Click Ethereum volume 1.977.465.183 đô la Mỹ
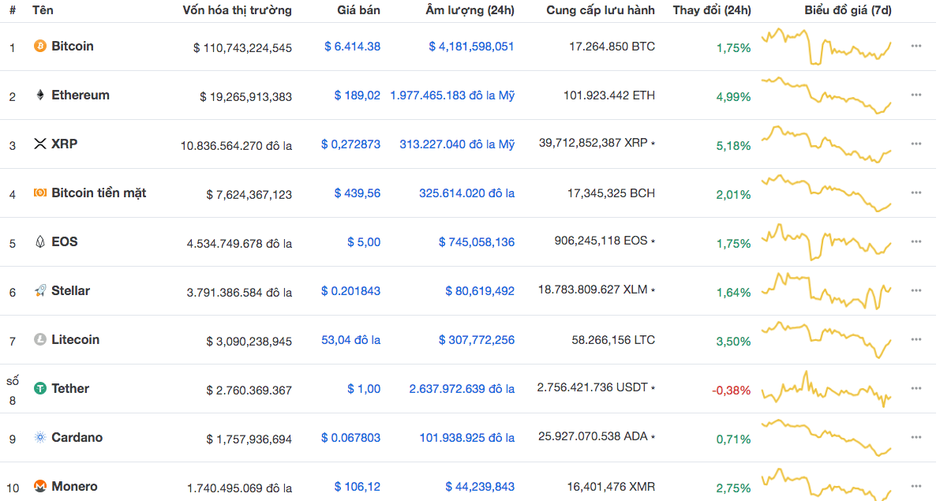 [x=452, y=95]
